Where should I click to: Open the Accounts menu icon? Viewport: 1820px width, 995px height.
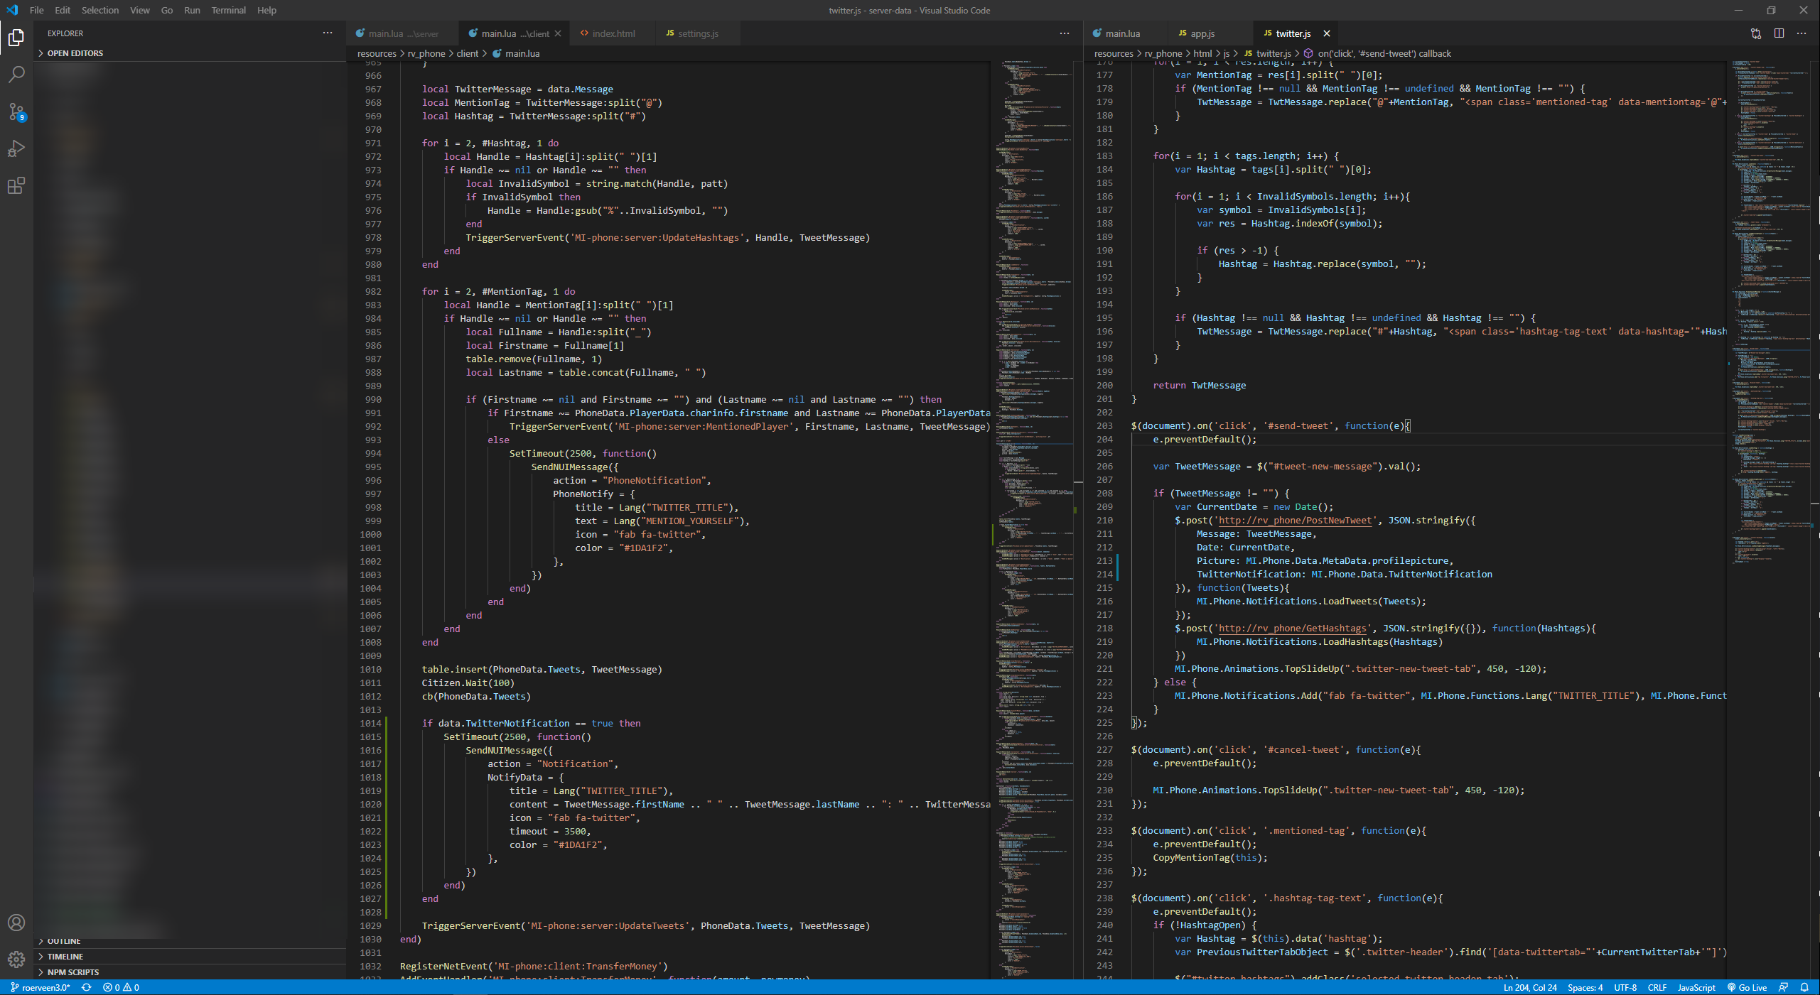[16, 923]
